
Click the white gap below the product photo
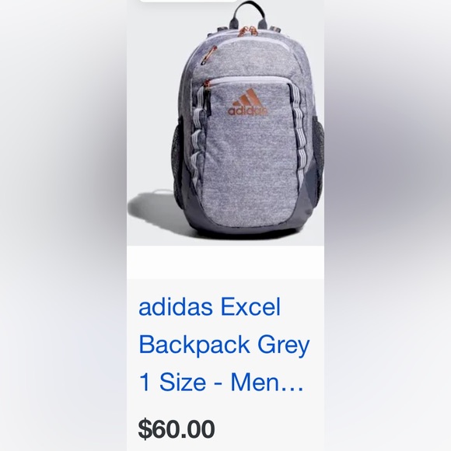tap(226, 263)
